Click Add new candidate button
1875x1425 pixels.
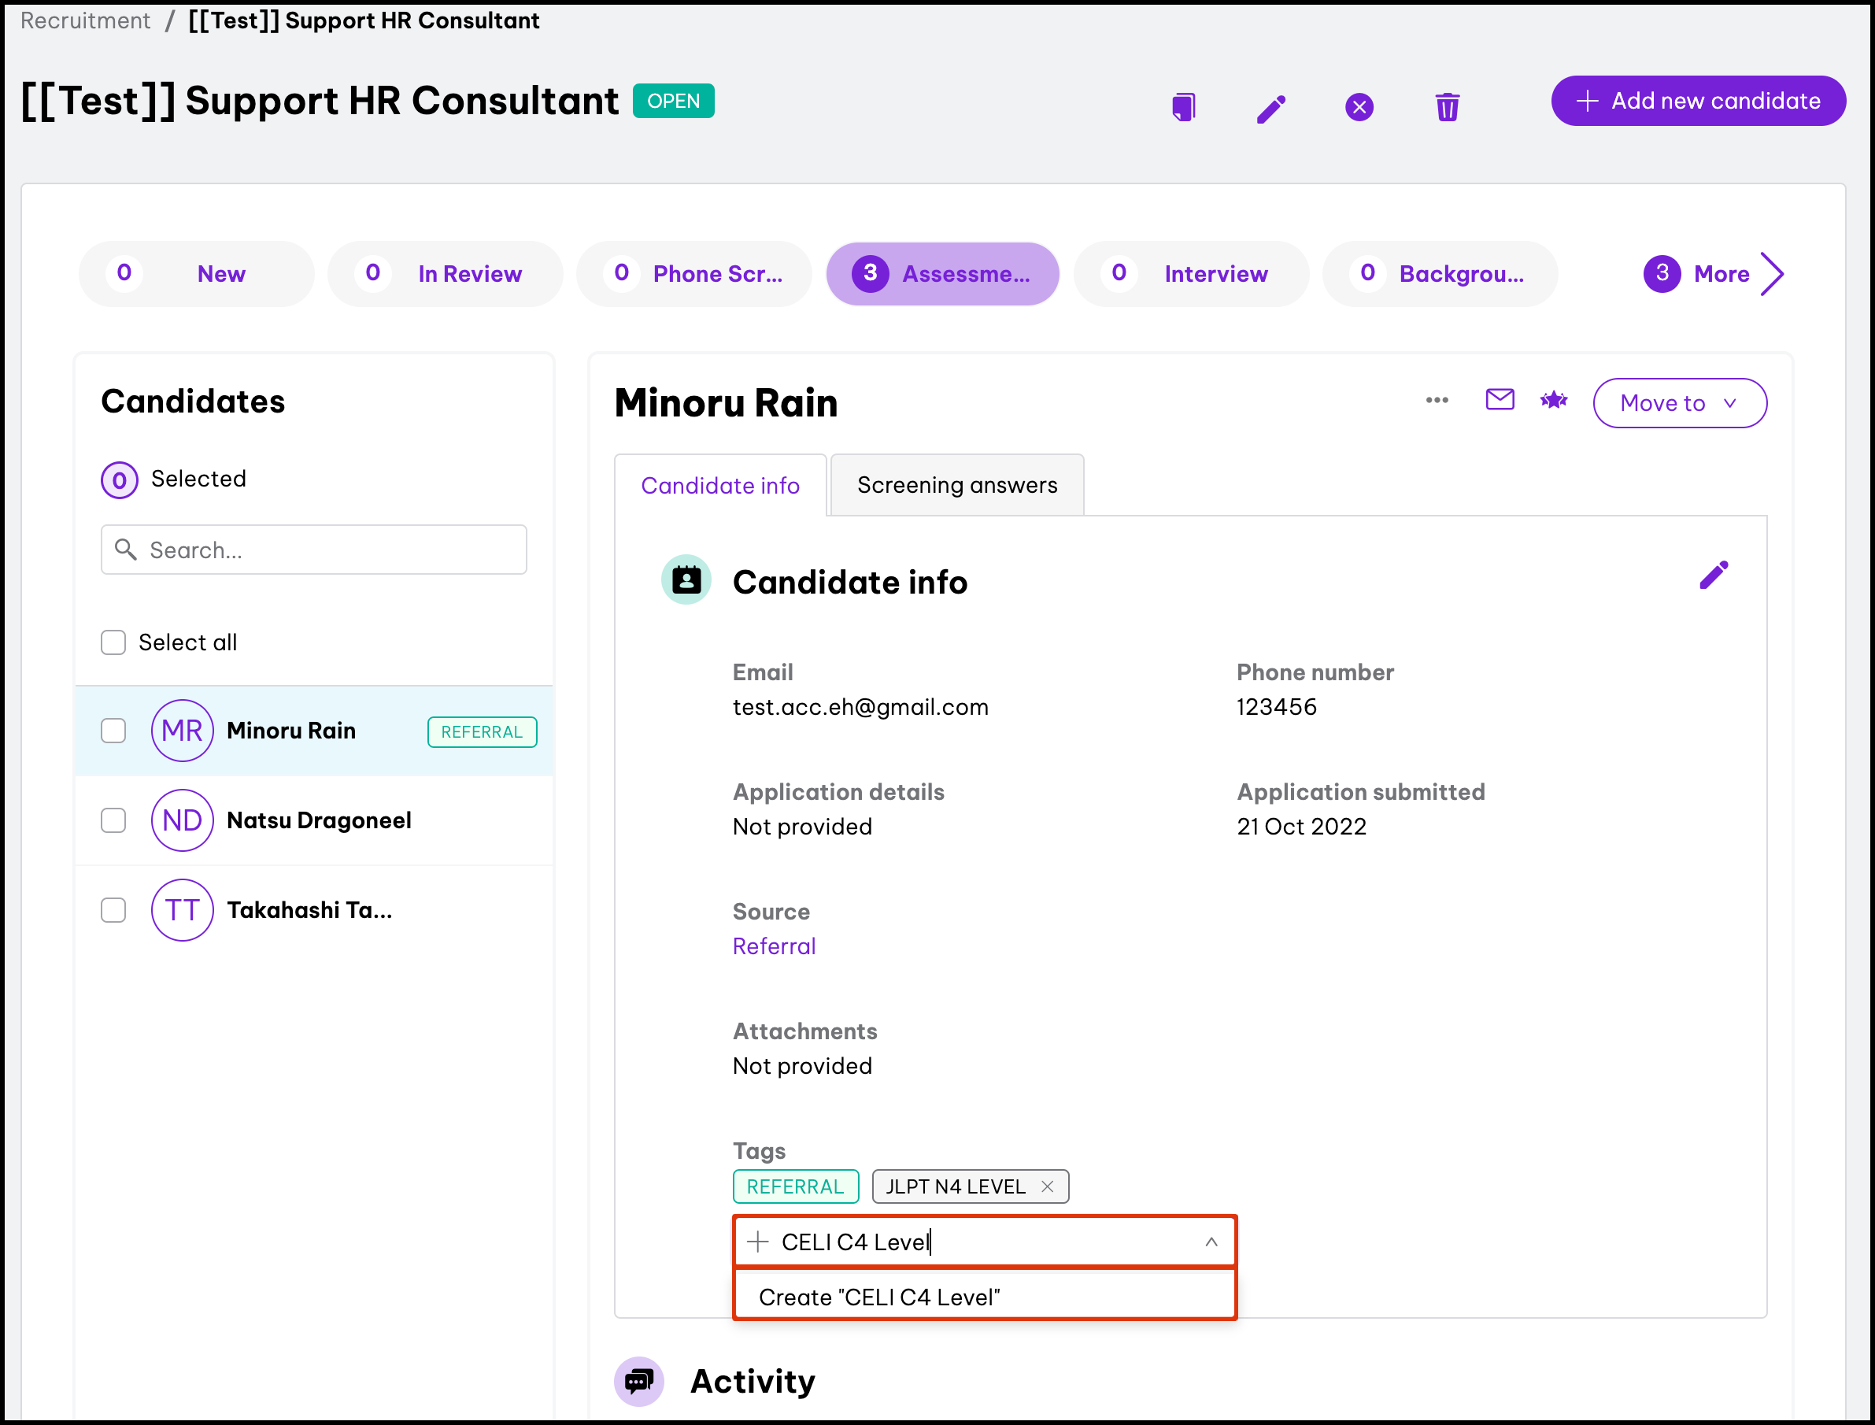point(1698,101)
